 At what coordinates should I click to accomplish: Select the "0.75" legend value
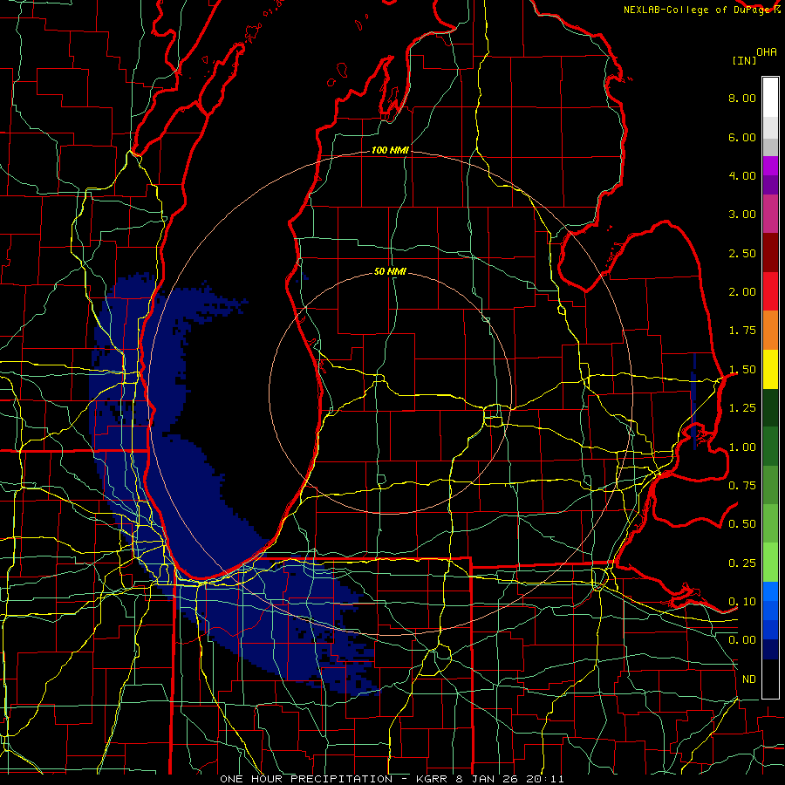click(742, 486)
